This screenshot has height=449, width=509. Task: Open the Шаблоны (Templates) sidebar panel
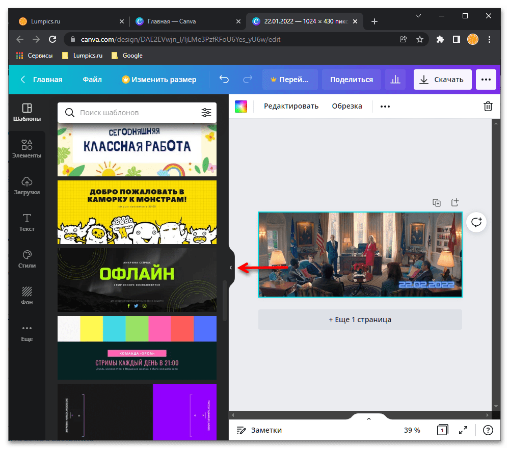(27, 112)
